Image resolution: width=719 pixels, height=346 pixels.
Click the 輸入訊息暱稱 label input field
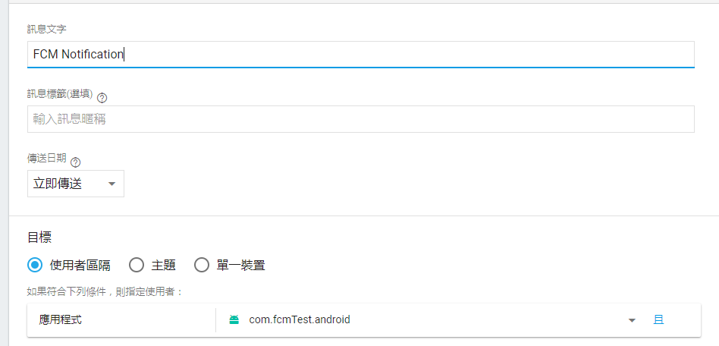361,119
